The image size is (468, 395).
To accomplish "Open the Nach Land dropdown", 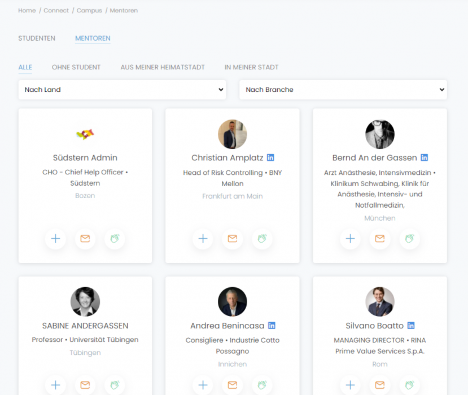I will coord(122,90).
